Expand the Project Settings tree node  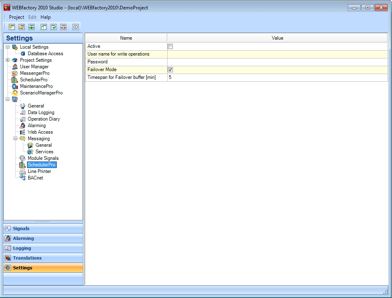(7, 60)
